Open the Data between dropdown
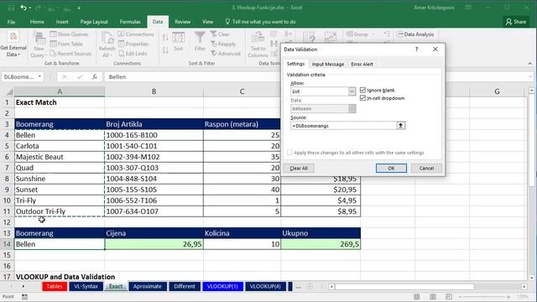The width and height of the screenshot is (537, 302). pyautogui.click(x=352, y=108)
